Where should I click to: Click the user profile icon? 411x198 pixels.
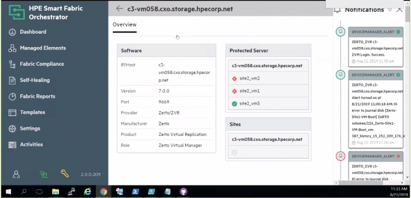click(16, 174)
